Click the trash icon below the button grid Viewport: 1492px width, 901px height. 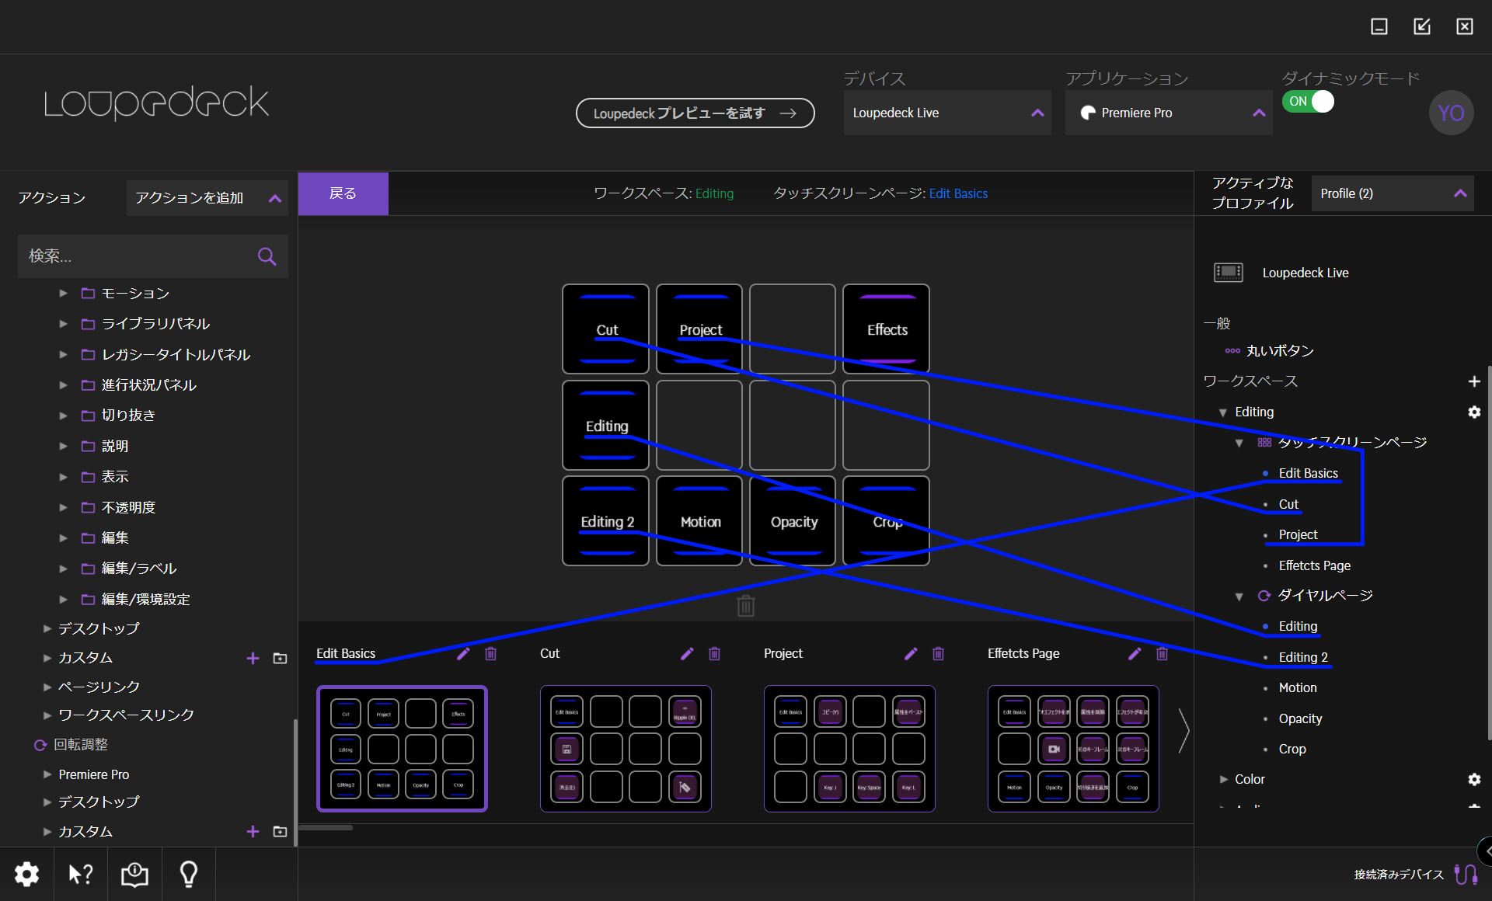[745, 605]
